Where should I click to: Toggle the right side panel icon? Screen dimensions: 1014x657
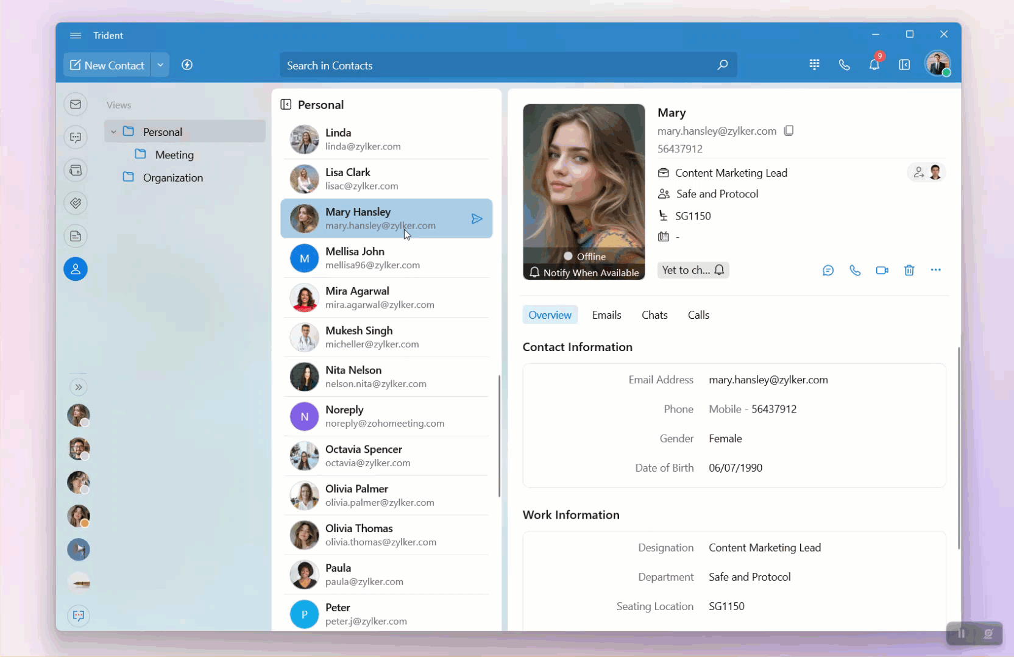[x=904, y=65]
